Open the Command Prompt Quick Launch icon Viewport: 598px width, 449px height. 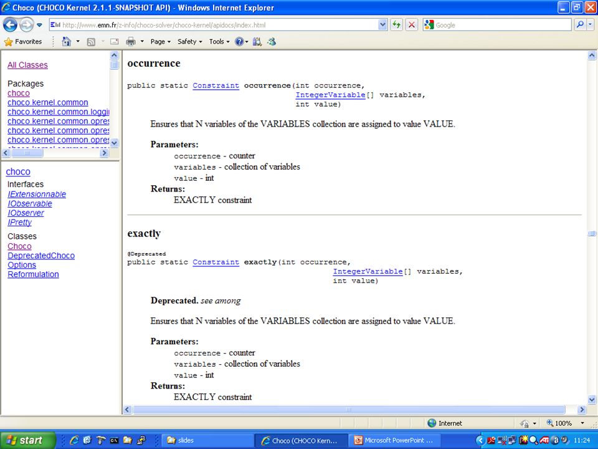click(x=114, y=440)
